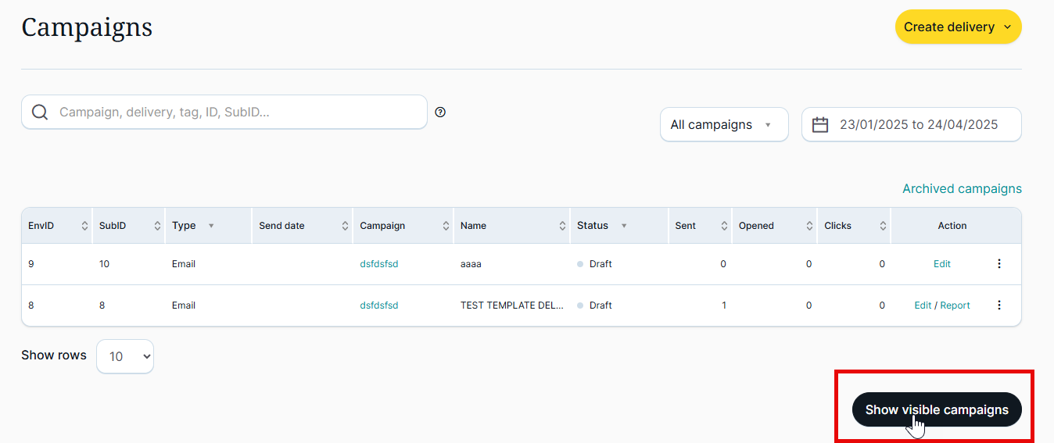This screenshot has height=443, width=1054.
Task: Open Status column filter dropdown
Action: [624, 226]
